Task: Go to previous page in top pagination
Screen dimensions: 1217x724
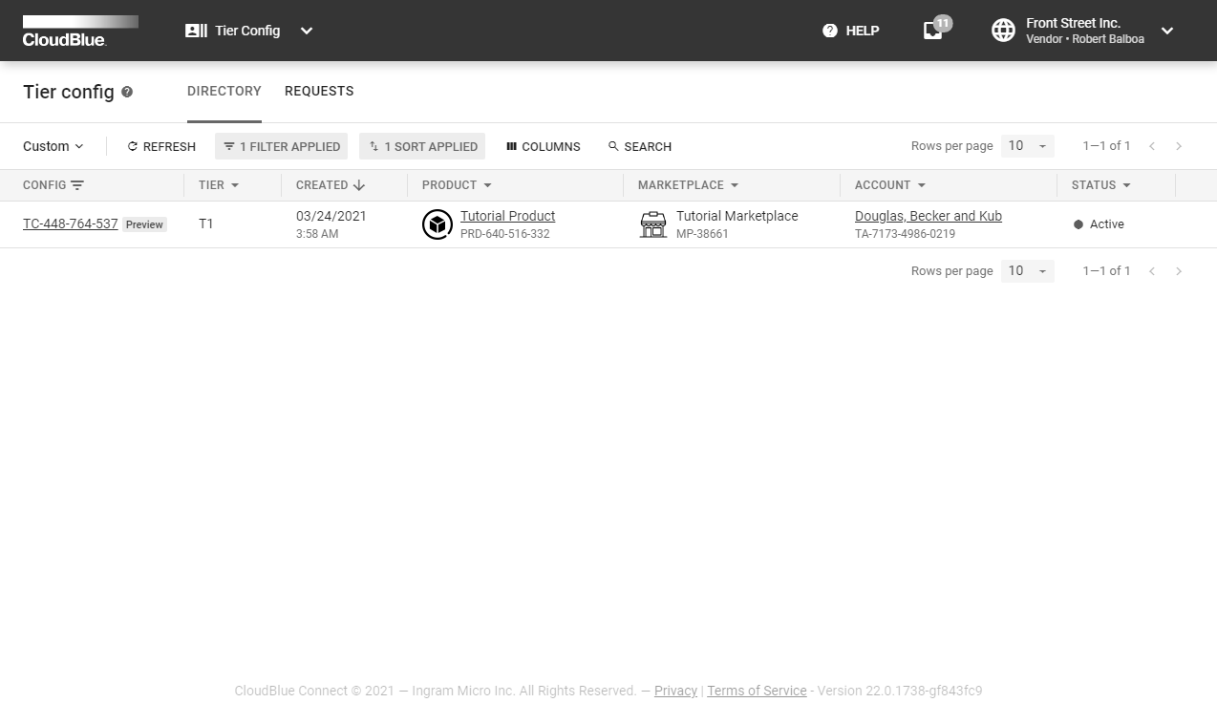Action: tap(1152, 146)
